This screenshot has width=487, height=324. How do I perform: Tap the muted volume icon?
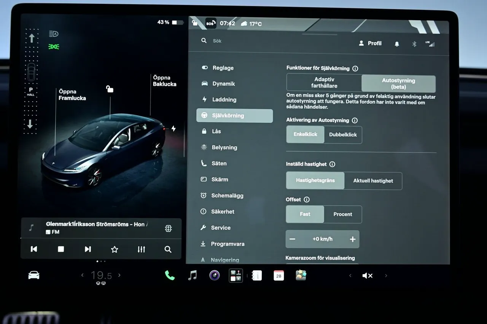click(x=367, y=276)
